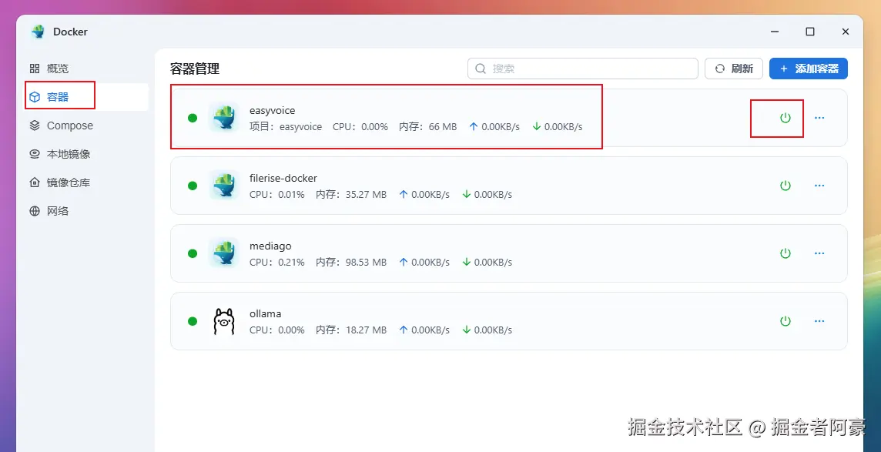The width and height of the screenshot is (881, 452).
Task: Click the ollama container name
Action: click(x=265, y=313)
